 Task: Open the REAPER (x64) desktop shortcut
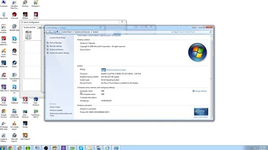point(14,28)
